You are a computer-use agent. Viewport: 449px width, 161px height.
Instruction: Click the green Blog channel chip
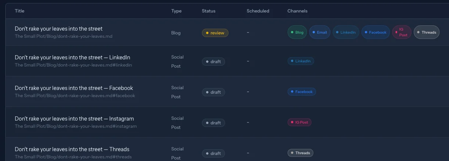click(x=297, y=32)
